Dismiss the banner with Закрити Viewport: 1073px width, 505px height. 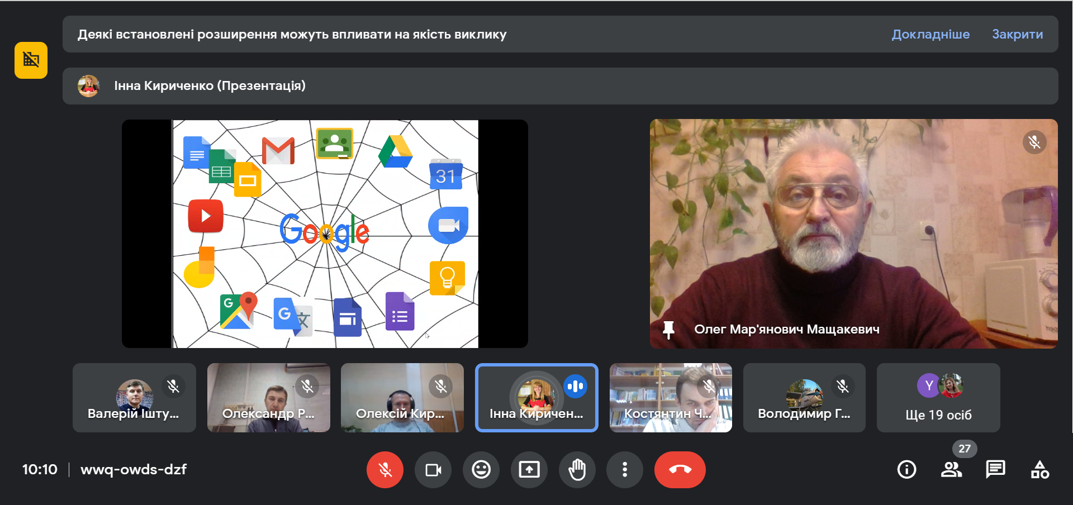1017,34
